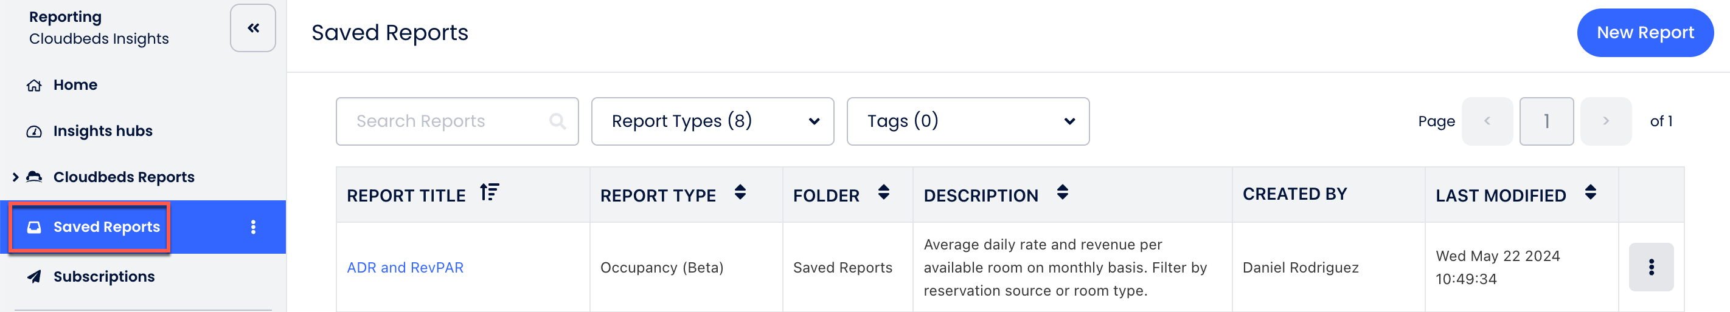Sort by Report Title column icon
The image size is (1730, 312).
(x=490, y=193)
